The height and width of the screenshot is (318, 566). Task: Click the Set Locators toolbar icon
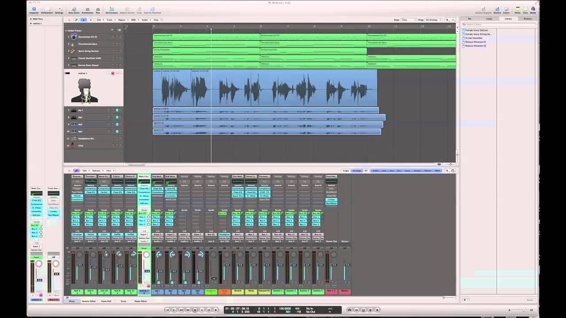click(x=111, y=9)
